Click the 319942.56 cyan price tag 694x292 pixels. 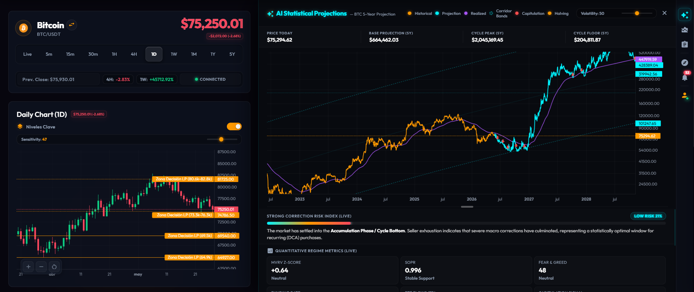648,74
